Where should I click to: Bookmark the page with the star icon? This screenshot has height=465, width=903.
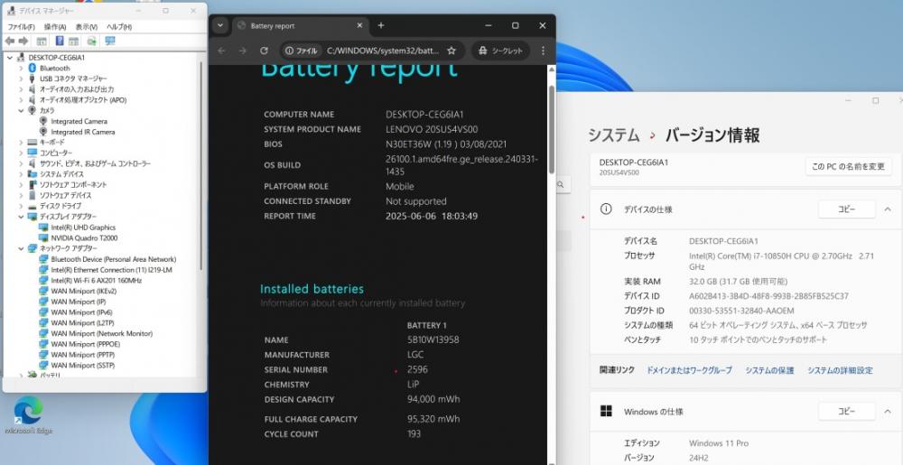(x=451, y=51)
